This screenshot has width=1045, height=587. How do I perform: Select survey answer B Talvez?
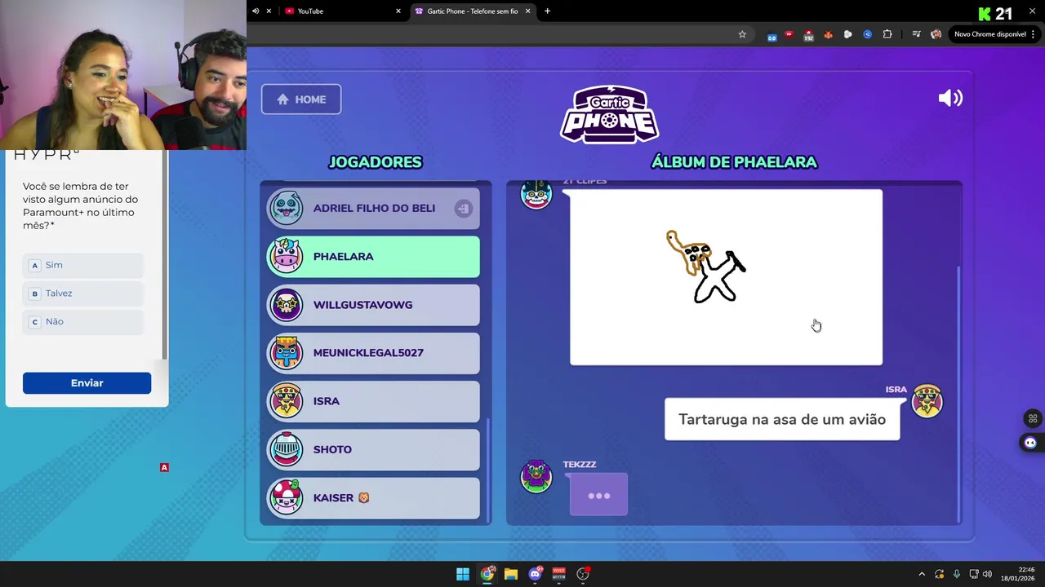83,293
